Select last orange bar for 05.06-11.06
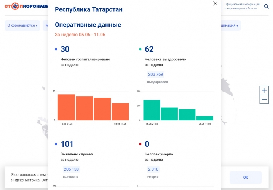Image resolution: width=273 pixels, height=190 pixels. tap(120, 112)
